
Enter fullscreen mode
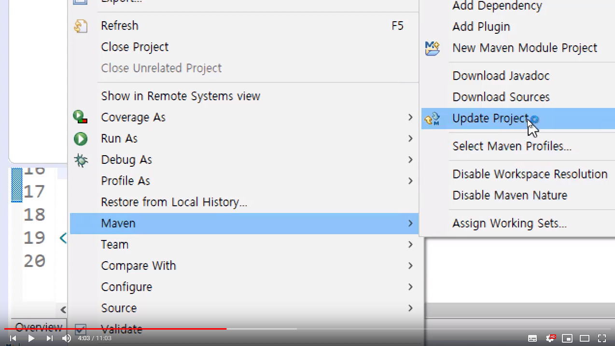602,338
